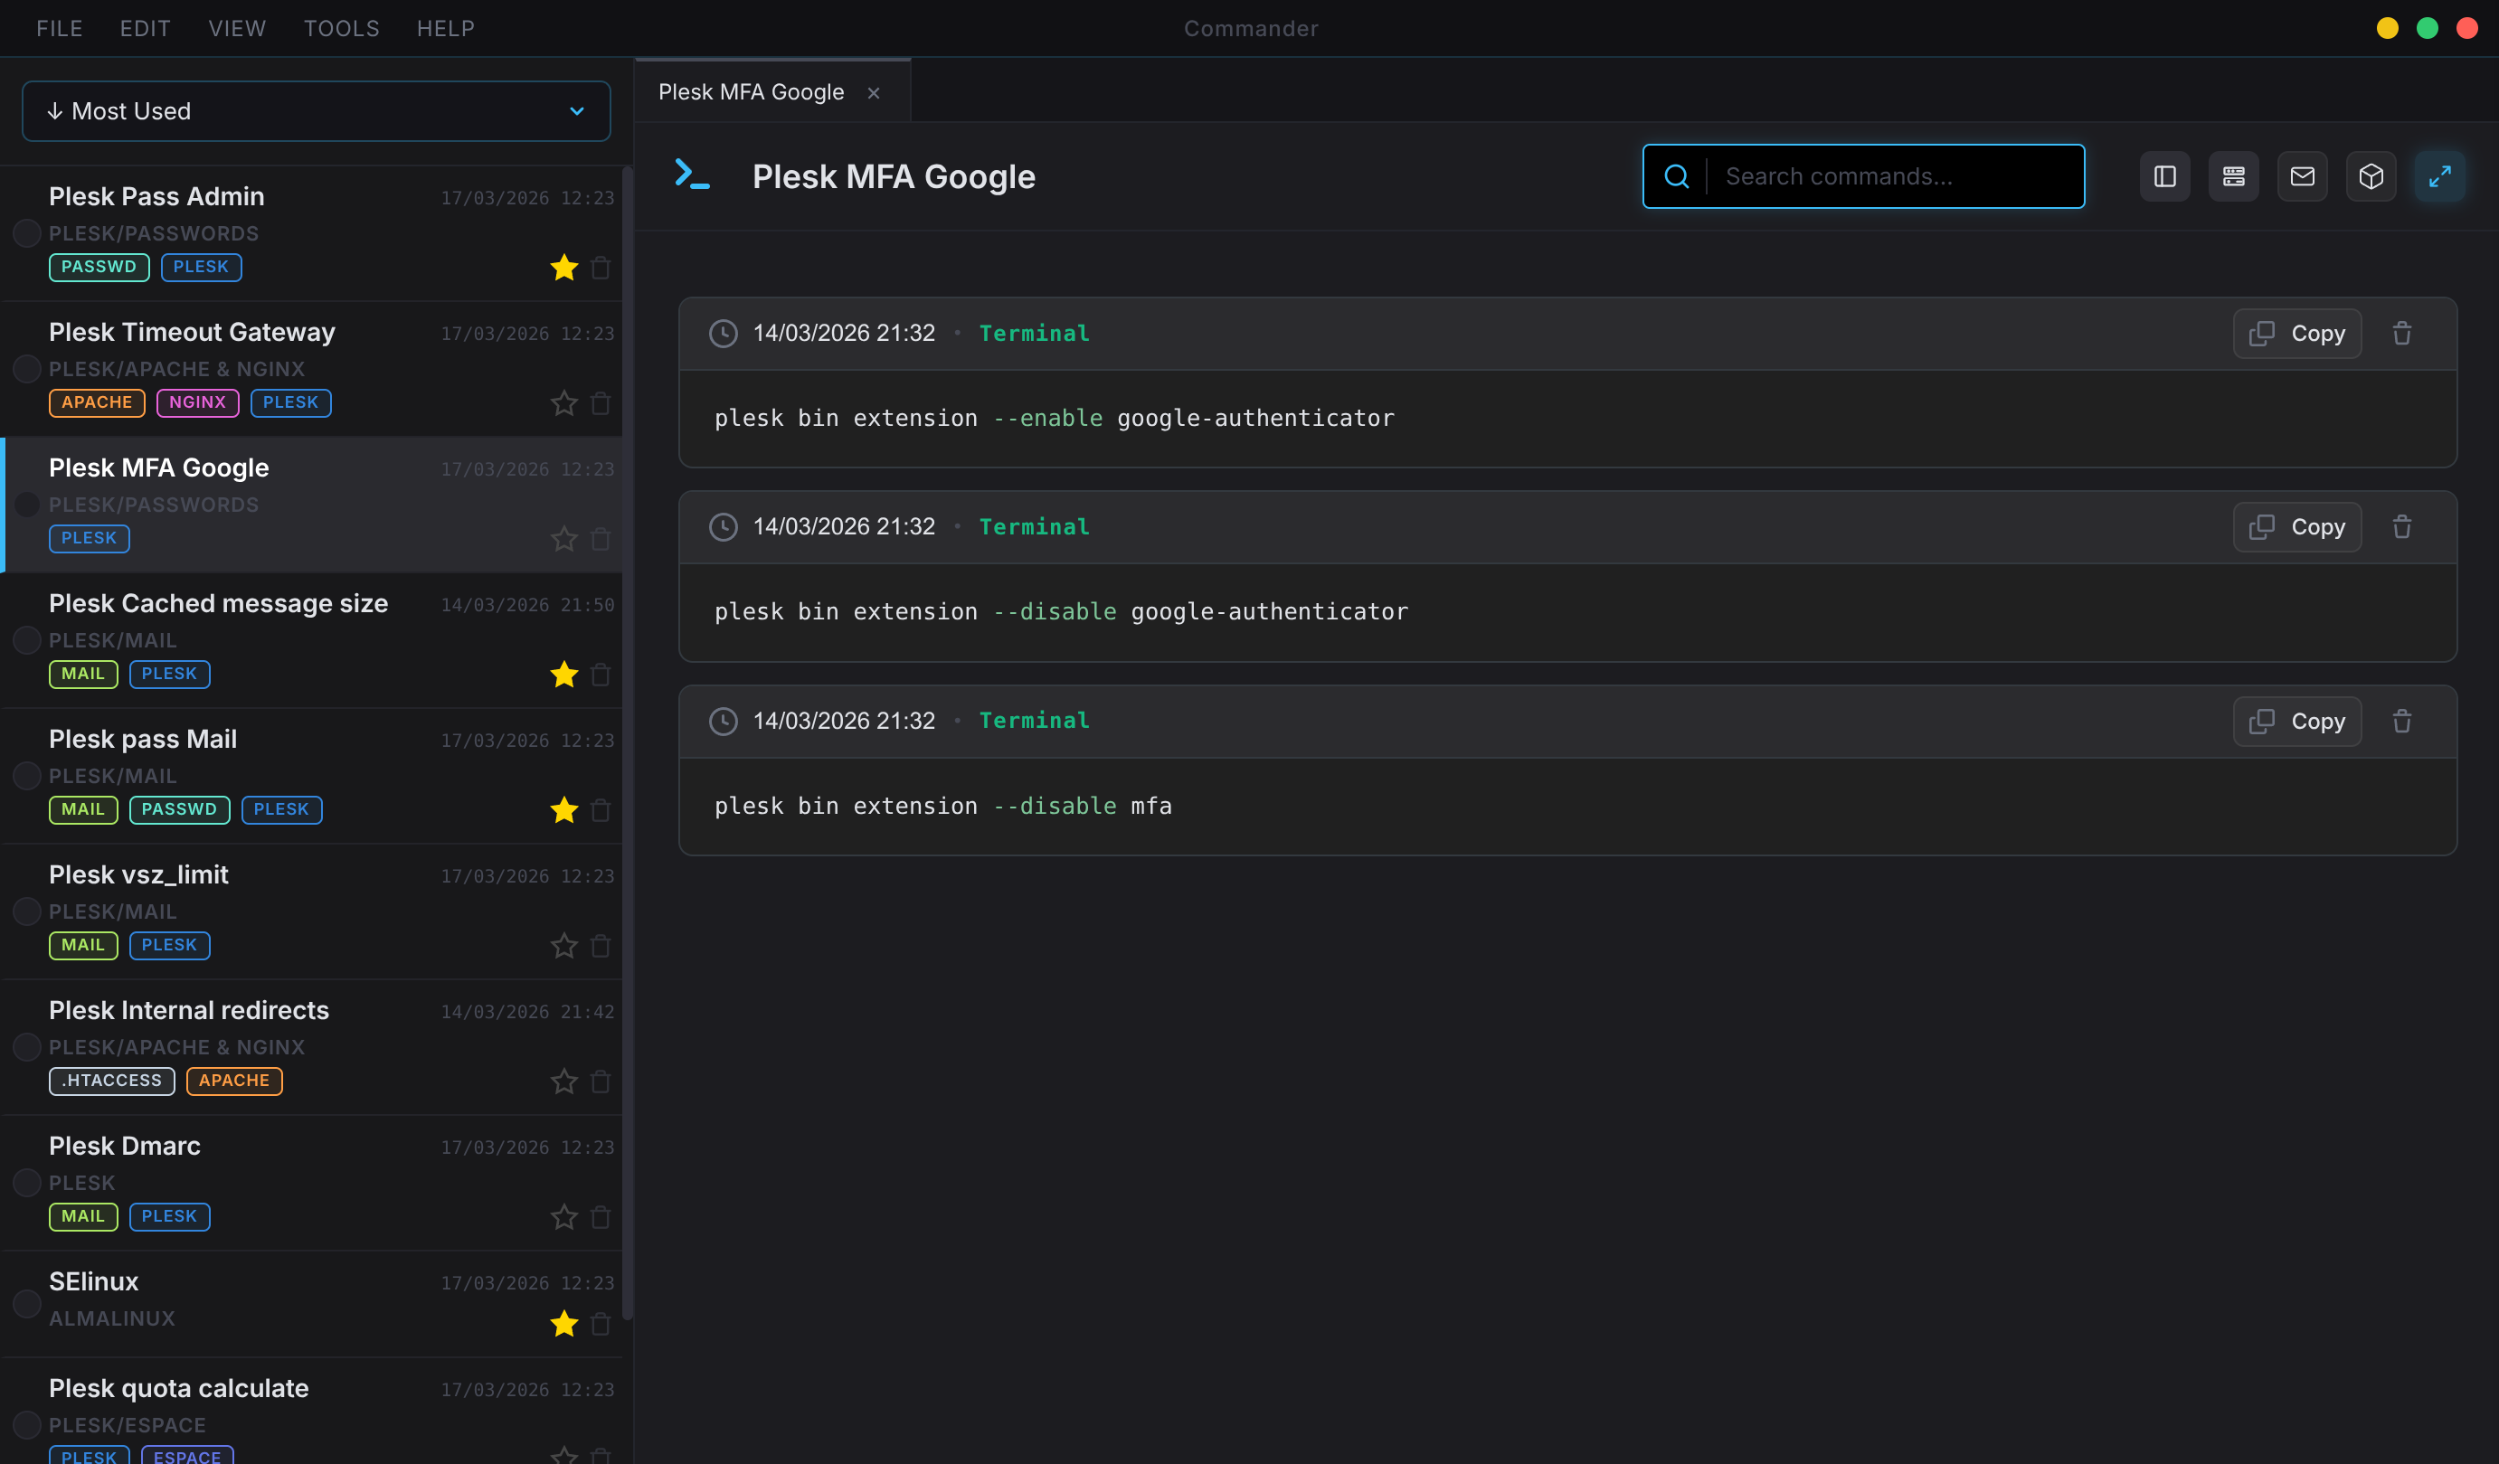Select the Plesk Pass Admin radio circle
The height and width of the screenshot is (1464, 2499).
click(27, 234)
